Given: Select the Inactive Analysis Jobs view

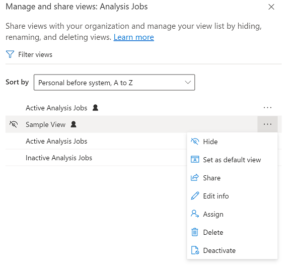Looking at the screenshot, I should pyautogui.click(x=59, y=158).
